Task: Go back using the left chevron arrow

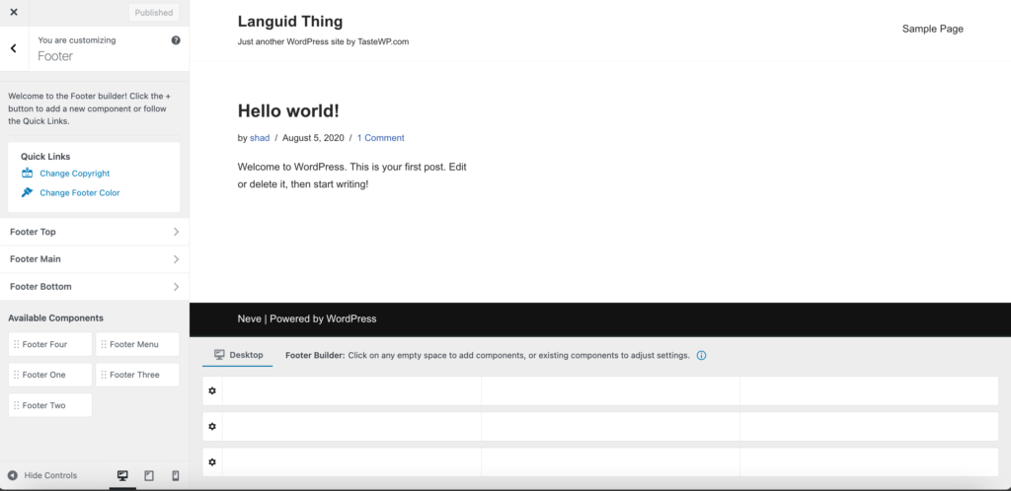Action: click(14, 48)
